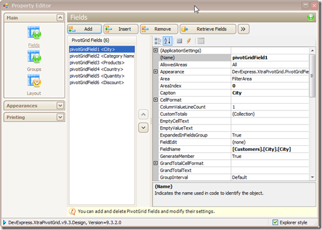
Task: Expand the (ApplicationSettings) property
Action: click(156, 51)
